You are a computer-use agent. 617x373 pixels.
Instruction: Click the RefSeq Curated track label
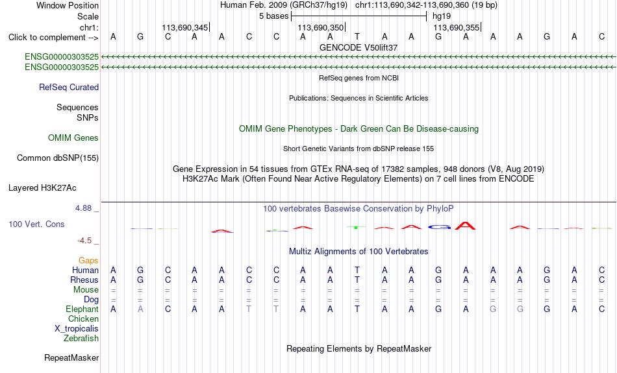point(69,88)
